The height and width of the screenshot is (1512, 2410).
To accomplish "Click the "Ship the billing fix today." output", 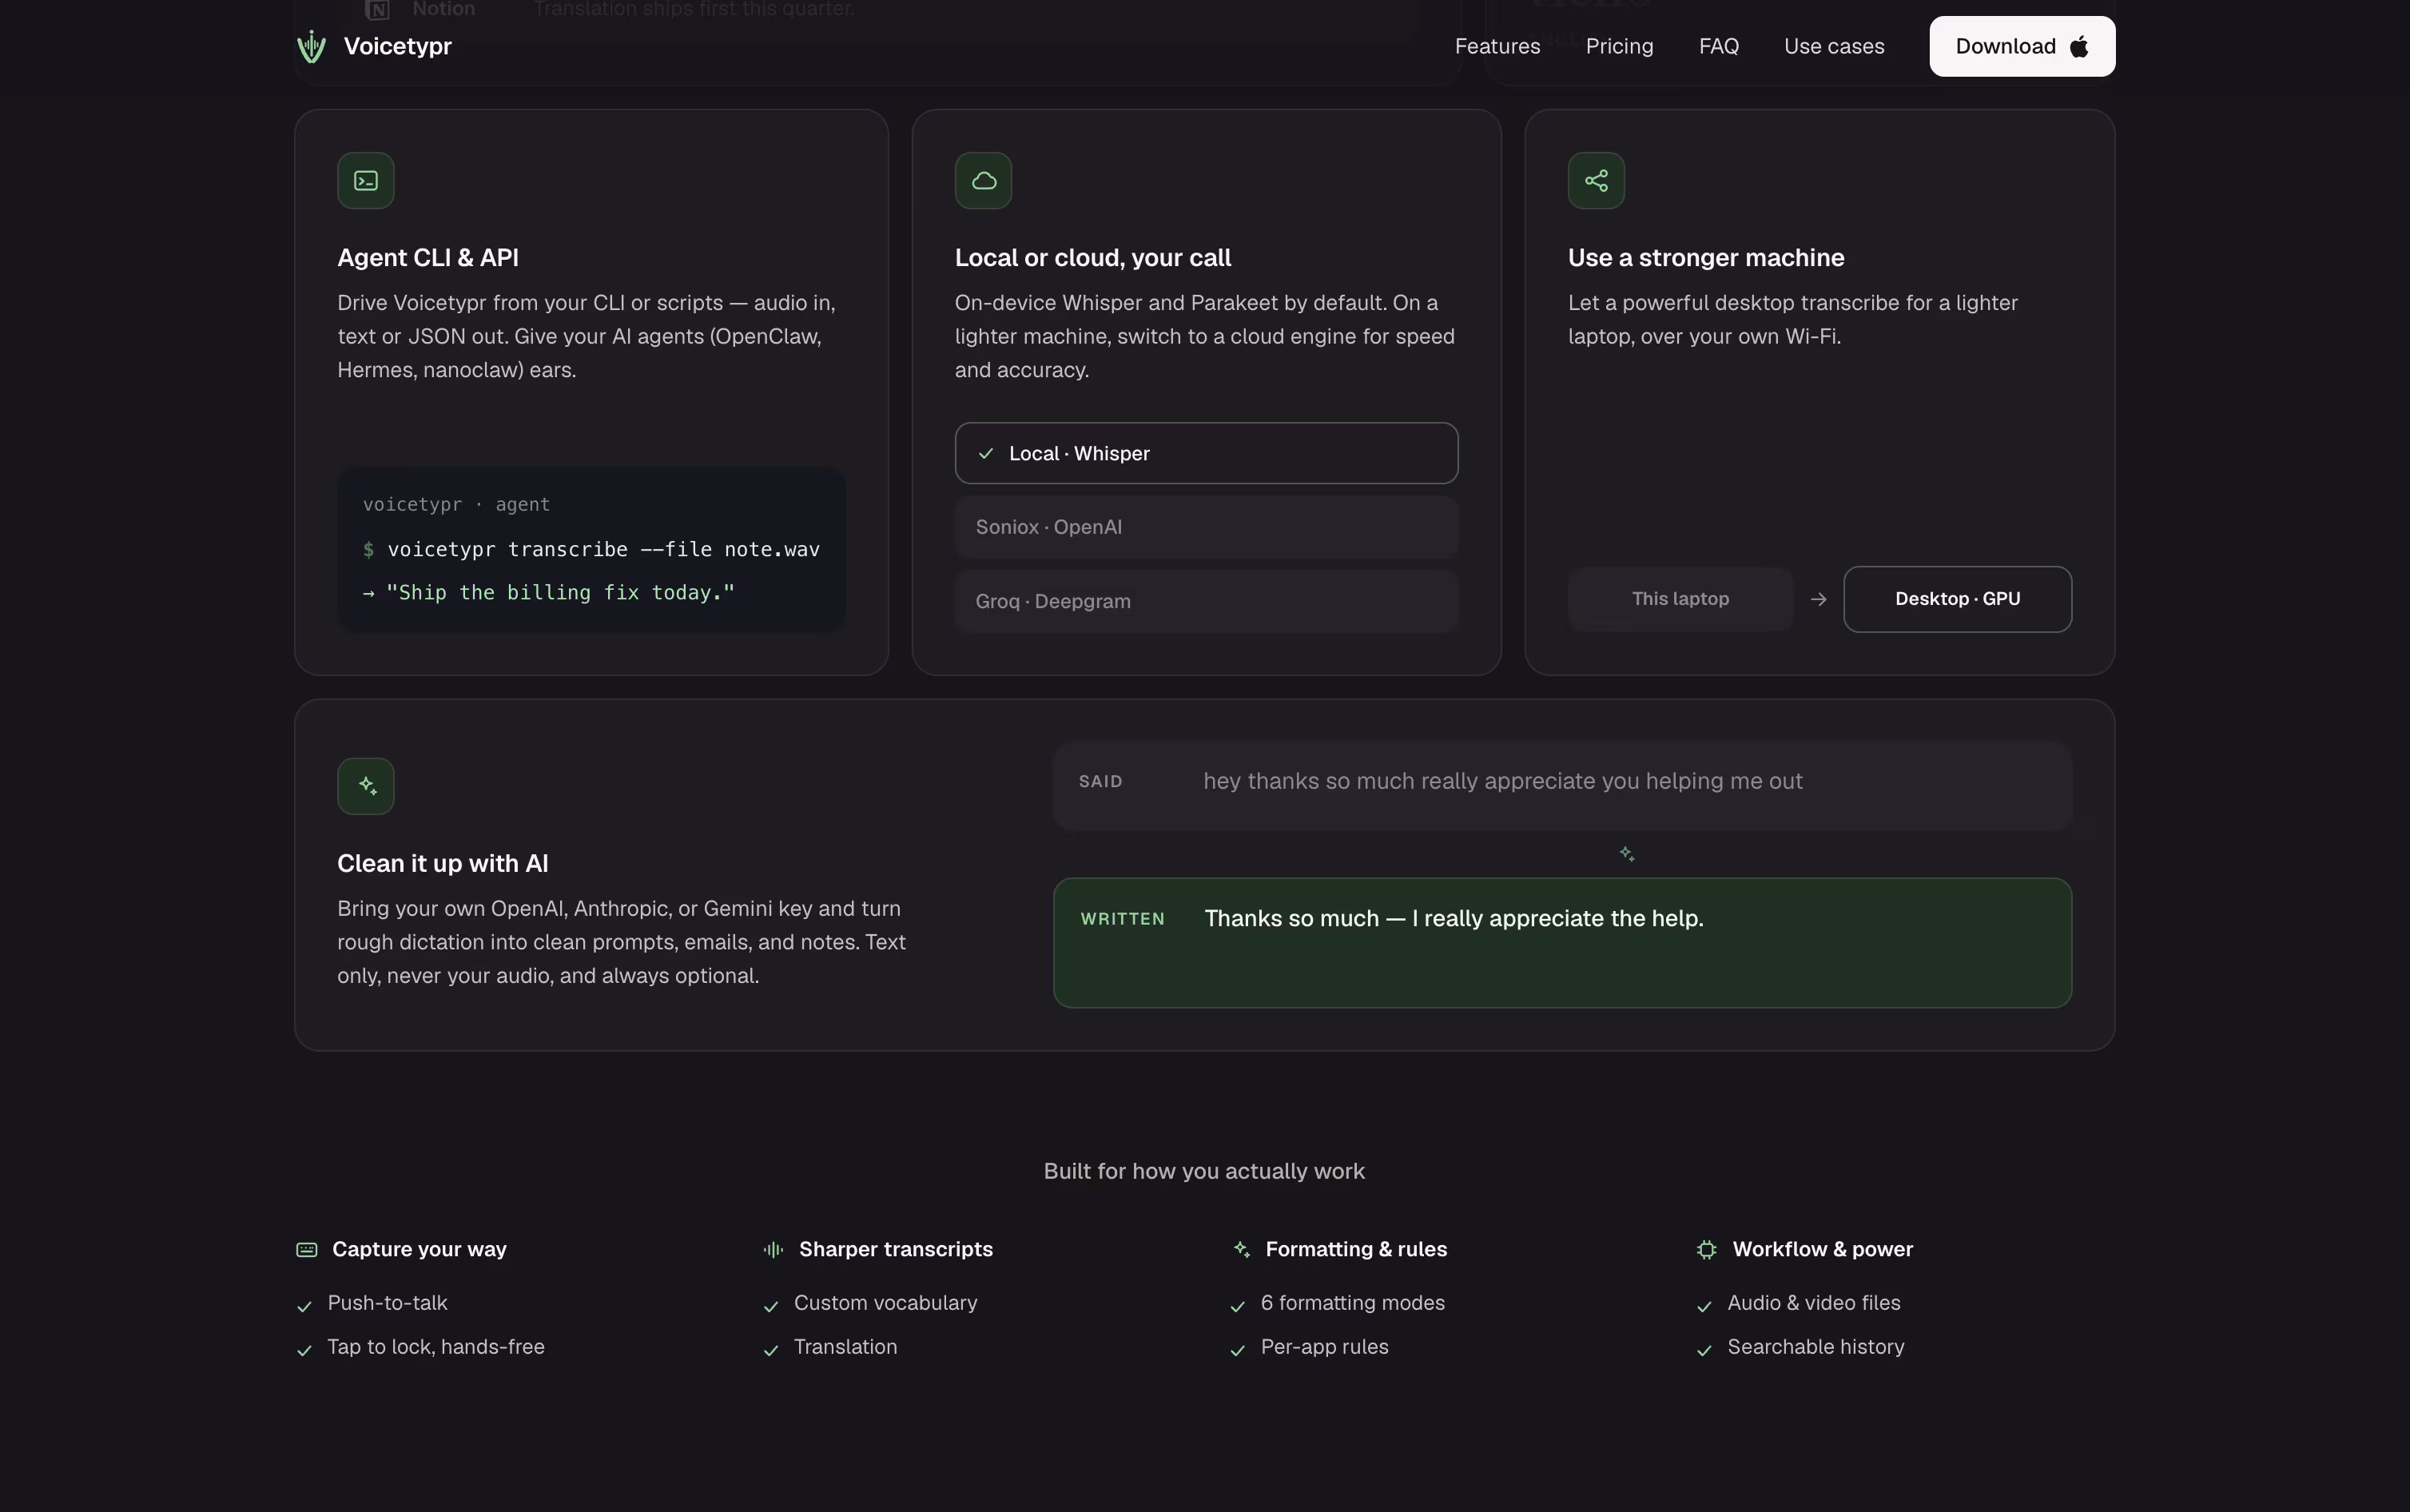I will click(549, 593).
